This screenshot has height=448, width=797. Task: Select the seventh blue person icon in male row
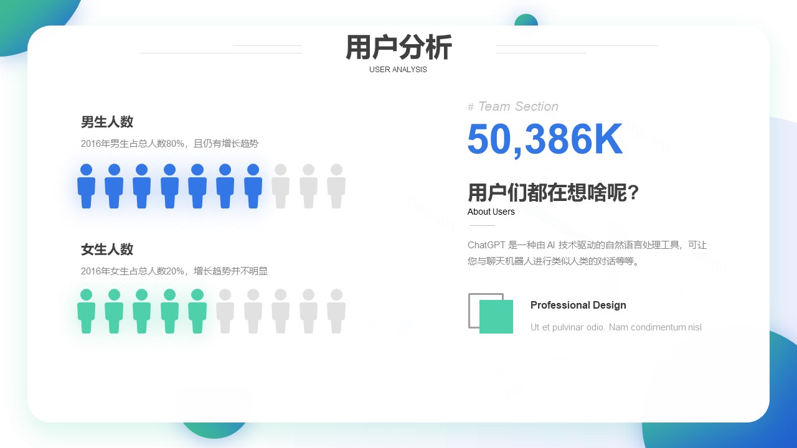(253, 186)
